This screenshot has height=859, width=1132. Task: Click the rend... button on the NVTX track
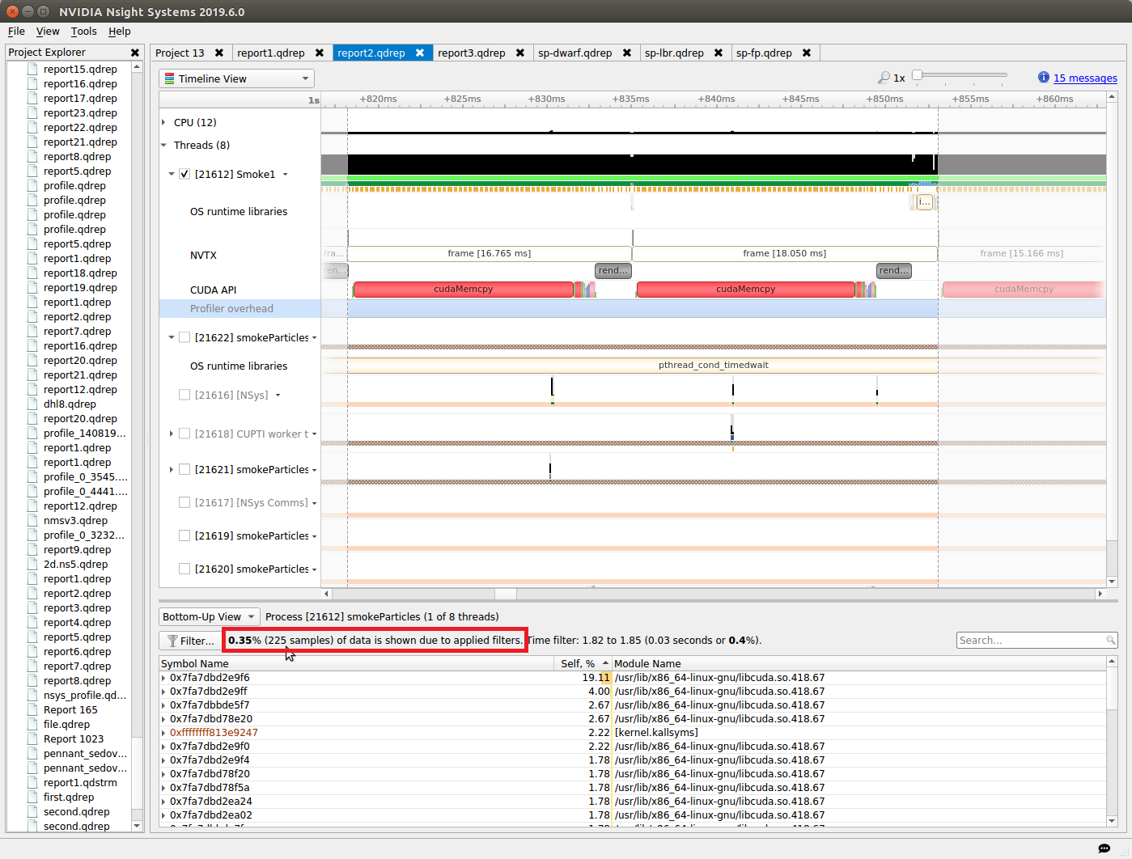click(613, 270)
